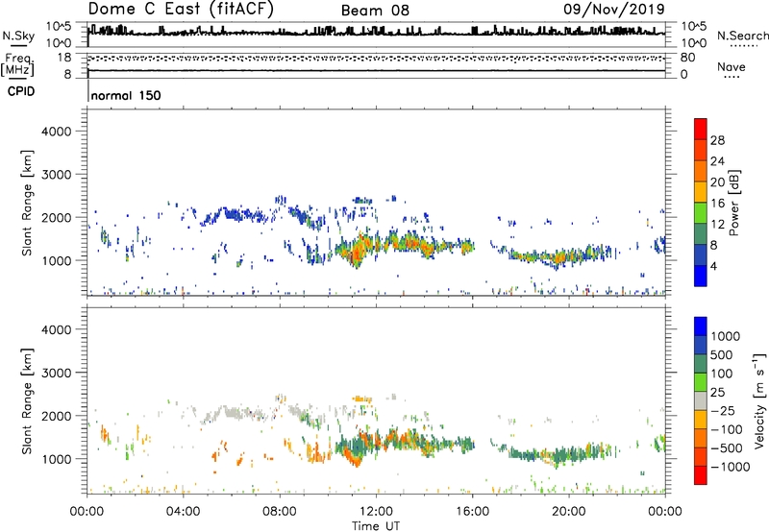Viewport: 769px width, 532px height.
Task: Click the "04:00" time tick label
Action: [183, 512]
